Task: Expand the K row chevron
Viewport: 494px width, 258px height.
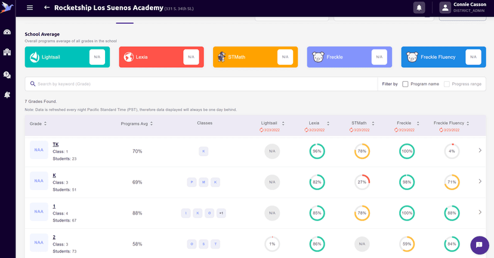Action: point(480,181)
